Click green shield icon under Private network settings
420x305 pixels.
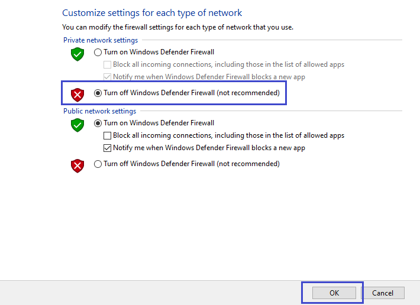click(x=77, y=54)
